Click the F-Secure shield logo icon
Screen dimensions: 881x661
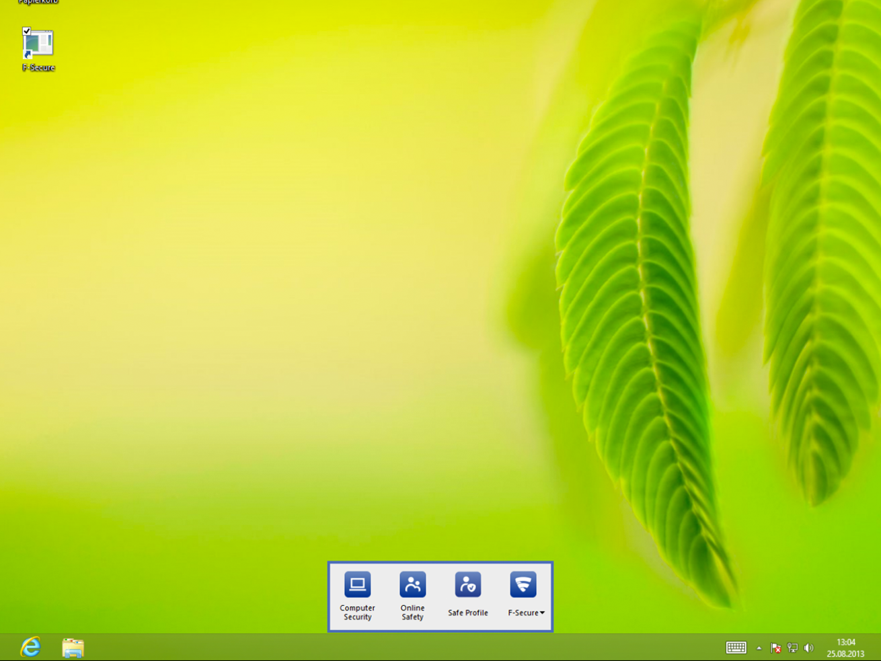523,584
